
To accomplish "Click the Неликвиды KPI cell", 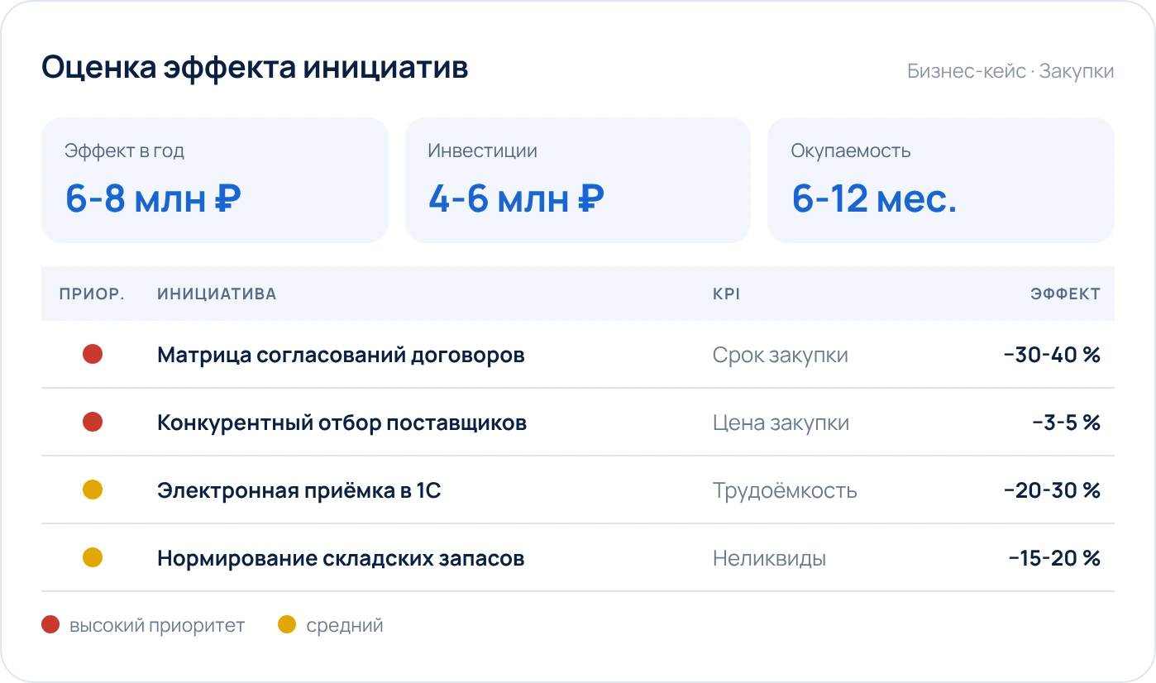I will coord(769,559).
